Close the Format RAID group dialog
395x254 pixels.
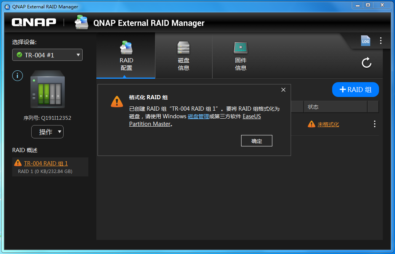coord(283,90)
